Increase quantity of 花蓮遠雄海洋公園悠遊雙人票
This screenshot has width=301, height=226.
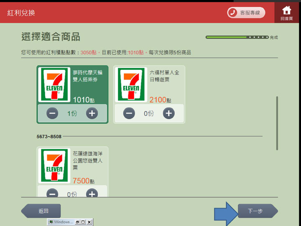click(x=92, y=193)
